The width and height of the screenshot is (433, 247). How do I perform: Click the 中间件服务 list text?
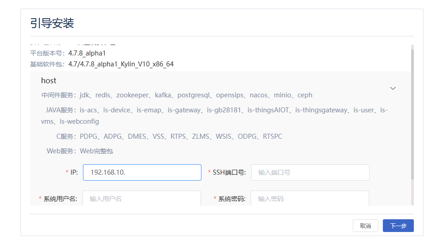click(x=196, y=95)
